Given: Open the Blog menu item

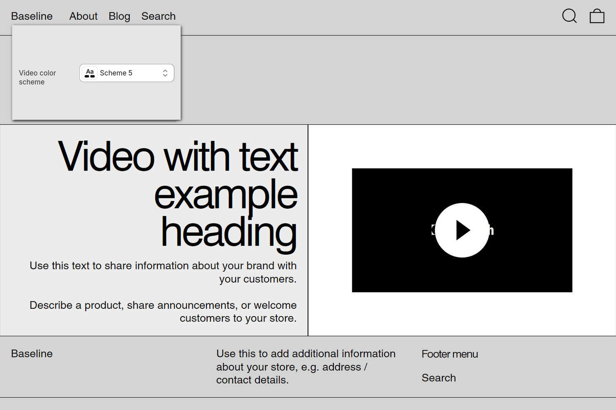Looking at the screenshot, I should (x=119, y=16).
